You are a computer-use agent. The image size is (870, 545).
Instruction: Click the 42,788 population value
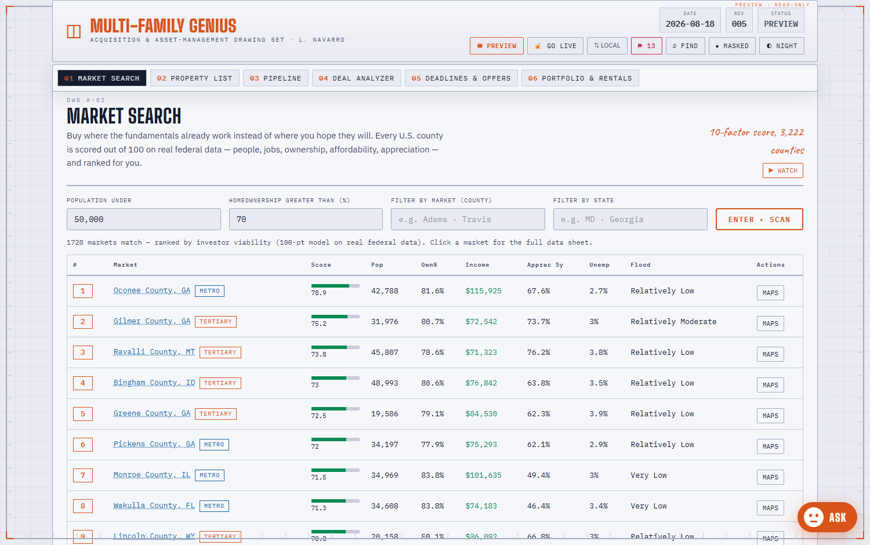[385, 291]
